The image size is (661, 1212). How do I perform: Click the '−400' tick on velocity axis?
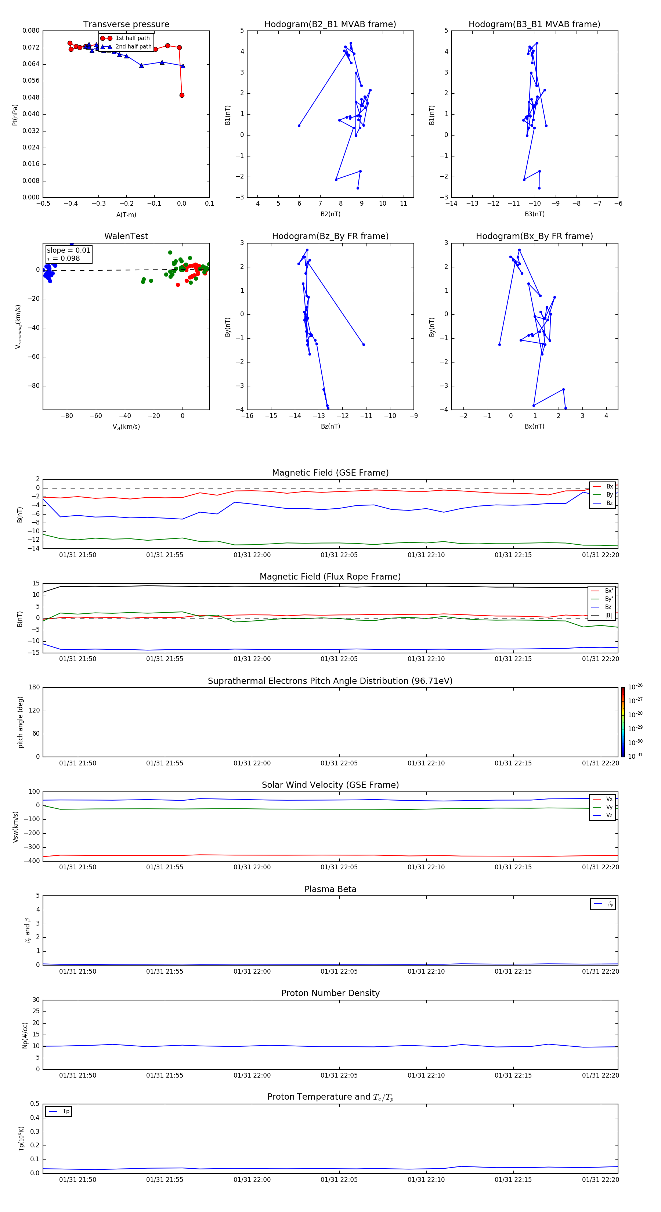pos(32,861)
